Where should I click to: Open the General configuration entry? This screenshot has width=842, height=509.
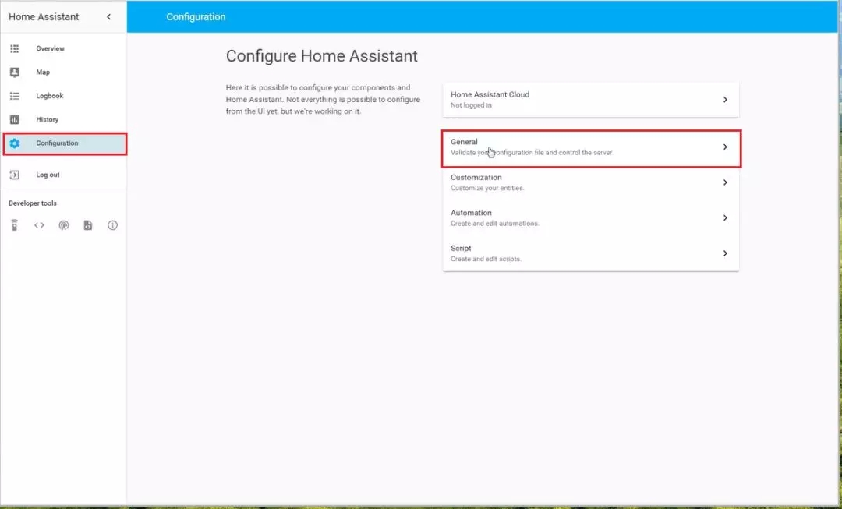(x=591, y=149)
